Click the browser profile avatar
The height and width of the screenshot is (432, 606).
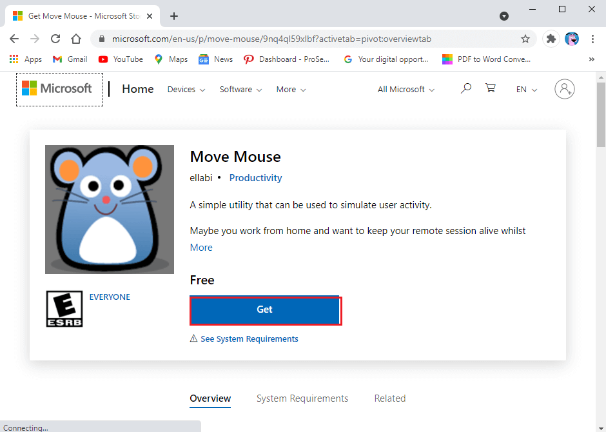point(572,39)
